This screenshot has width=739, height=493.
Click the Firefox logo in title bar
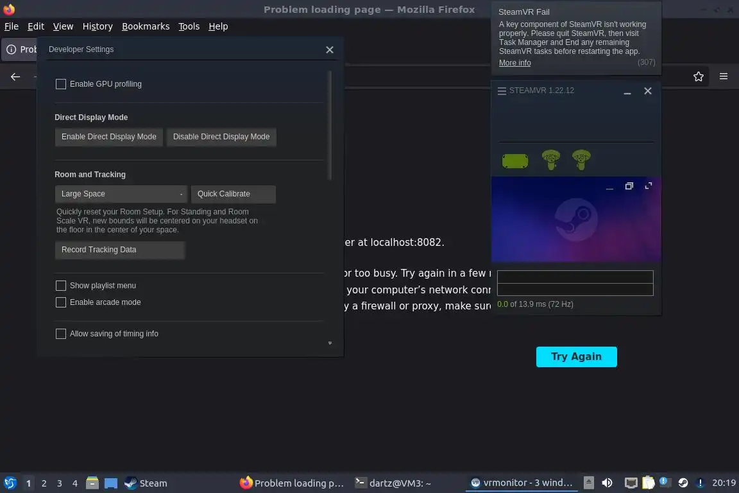(x=9, y=9)
